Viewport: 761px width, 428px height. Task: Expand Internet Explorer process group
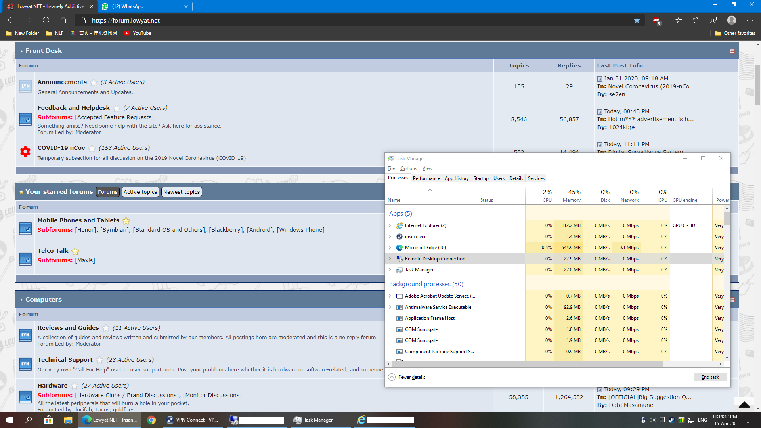(390, 225)
